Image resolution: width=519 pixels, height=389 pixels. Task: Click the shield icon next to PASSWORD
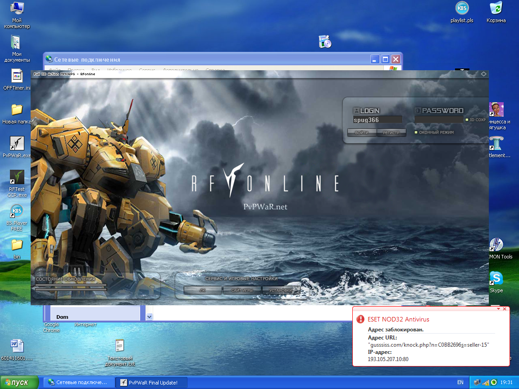[418, 110]
